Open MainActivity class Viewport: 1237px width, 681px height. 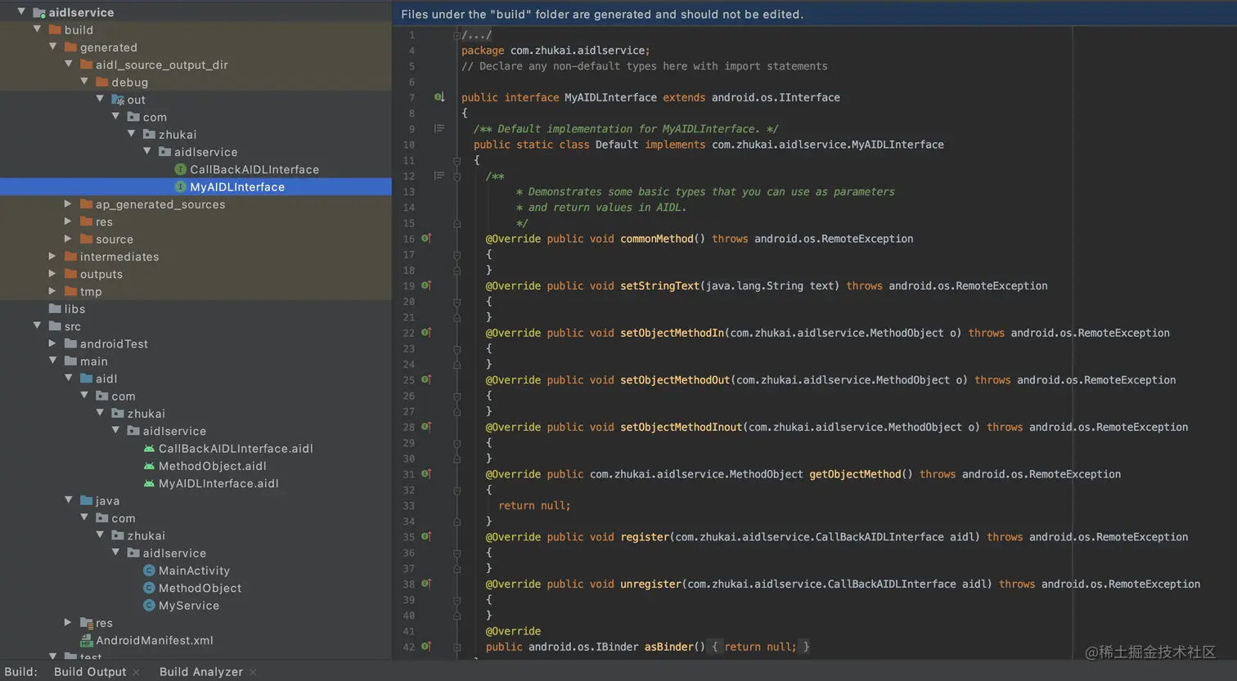[x=194, y=571]
